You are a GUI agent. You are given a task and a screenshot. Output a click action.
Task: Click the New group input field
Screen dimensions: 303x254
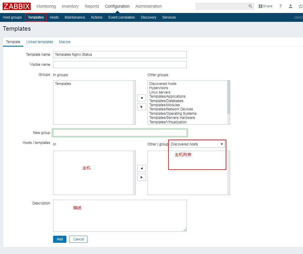pos(120,133)
